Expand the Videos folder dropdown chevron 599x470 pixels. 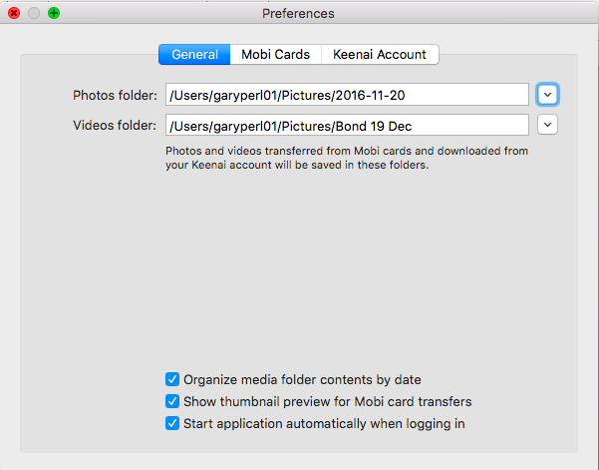click(x=547, y=125)
